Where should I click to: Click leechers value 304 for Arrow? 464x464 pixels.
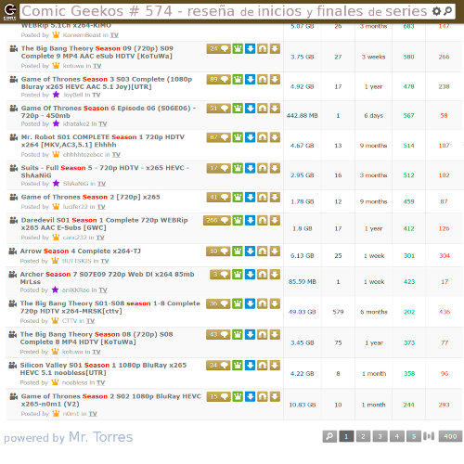(x=445, y=256)
